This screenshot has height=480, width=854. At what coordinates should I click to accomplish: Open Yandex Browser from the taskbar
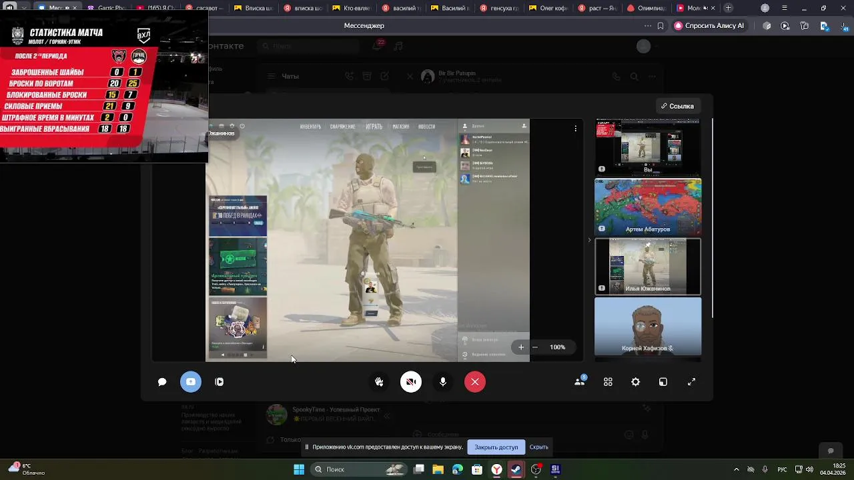coord(497,469)
